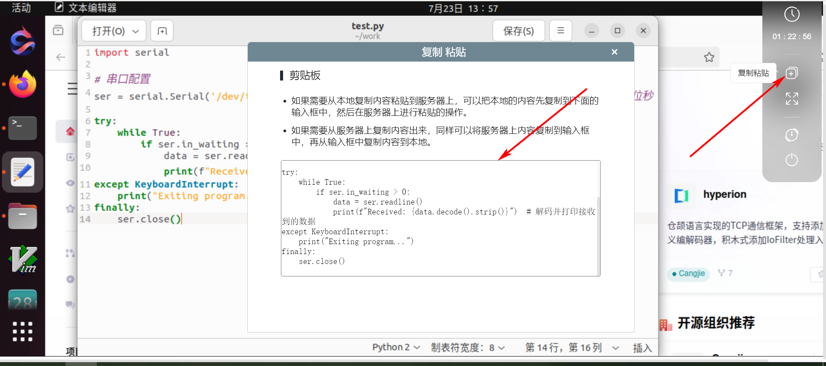826x366 pixels.
Task: Open the date and time 7月23日 panel
Action: pyautogui.click(x=463, y=8)
